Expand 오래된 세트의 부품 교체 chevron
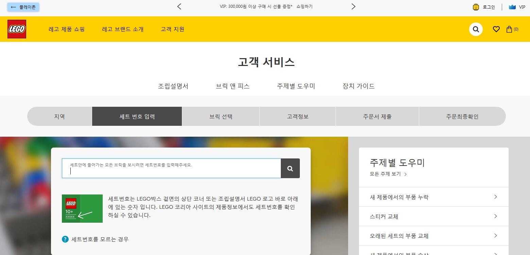 coord(496,236)
